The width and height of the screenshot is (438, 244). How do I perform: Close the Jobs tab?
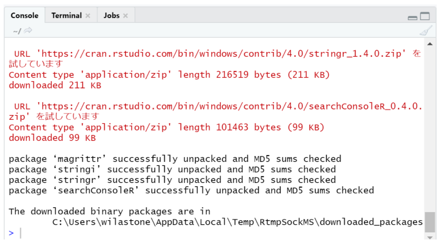tap(125, 16)
